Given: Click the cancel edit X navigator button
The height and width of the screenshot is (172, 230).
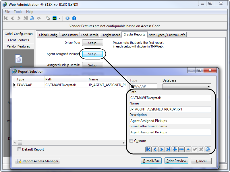Looking at the screenshot, I should click(x=201, y=149).
